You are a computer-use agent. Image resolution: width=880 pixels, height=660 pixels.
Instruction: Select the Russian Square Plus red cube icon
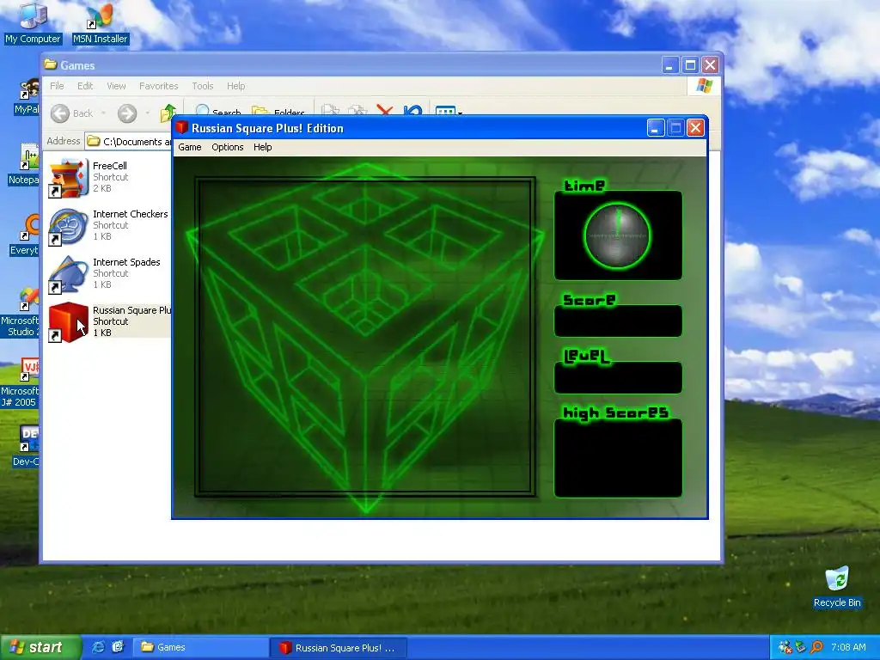pyautogui.click(x=68, y=322)
